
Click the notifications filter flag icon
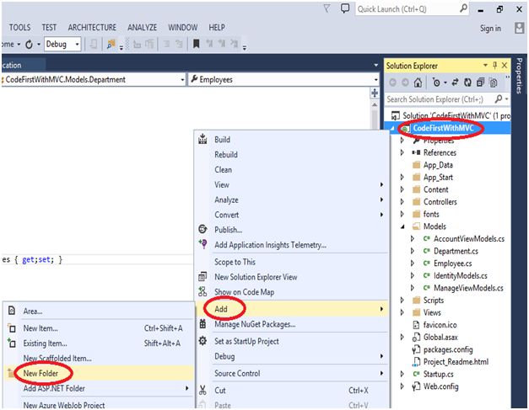pos(327,8)
